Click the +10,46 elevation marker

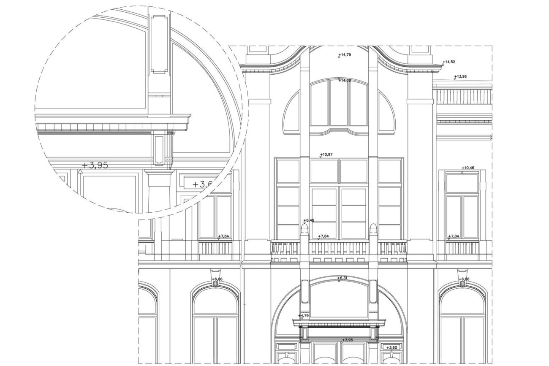pos(468,168)
